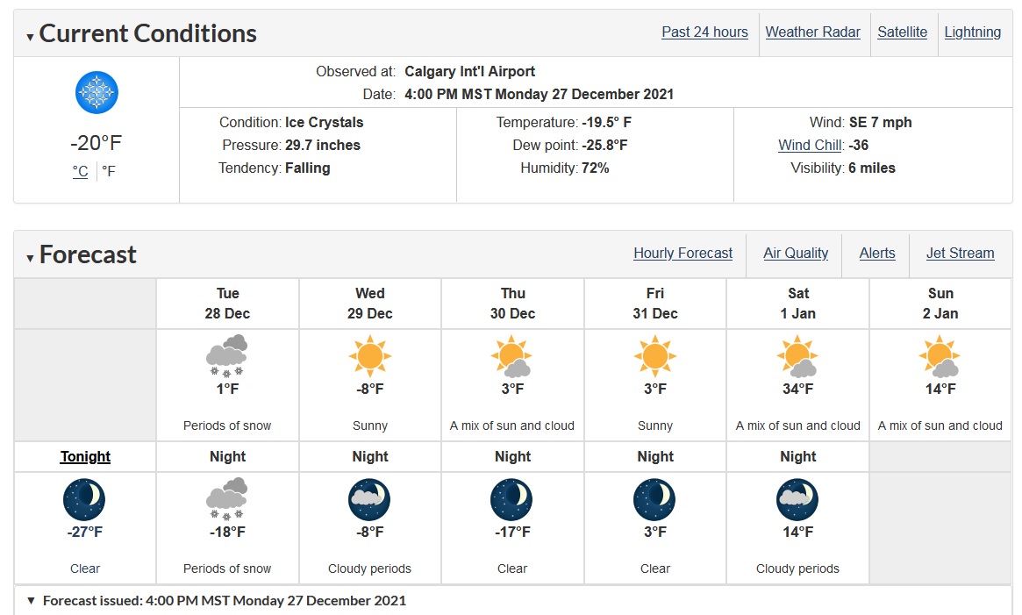The width and height of the screenshot is (1022, 615).
Task: Collapse the Forecast section
Action: pos(30,258)
